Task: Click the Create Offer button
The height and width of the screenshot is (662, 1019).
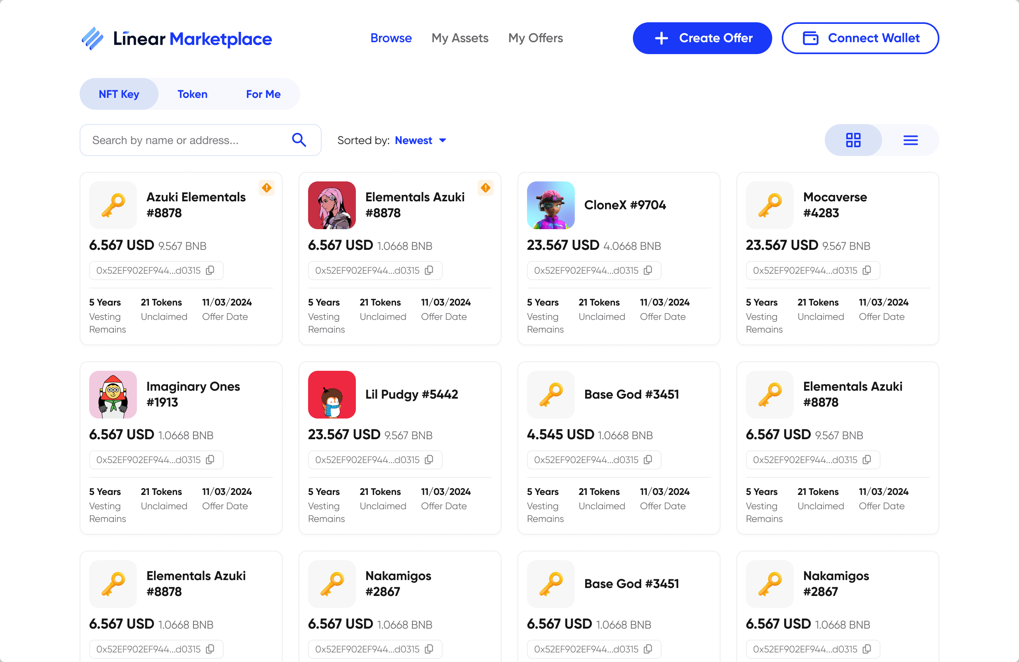Action: point(702,38)
